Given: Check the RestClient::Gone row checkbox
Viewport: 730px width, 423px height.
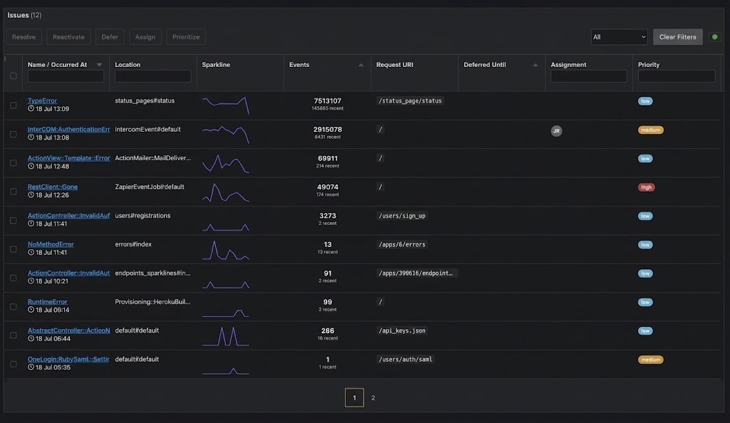Looking at the screenshot, I should (13, 192).
